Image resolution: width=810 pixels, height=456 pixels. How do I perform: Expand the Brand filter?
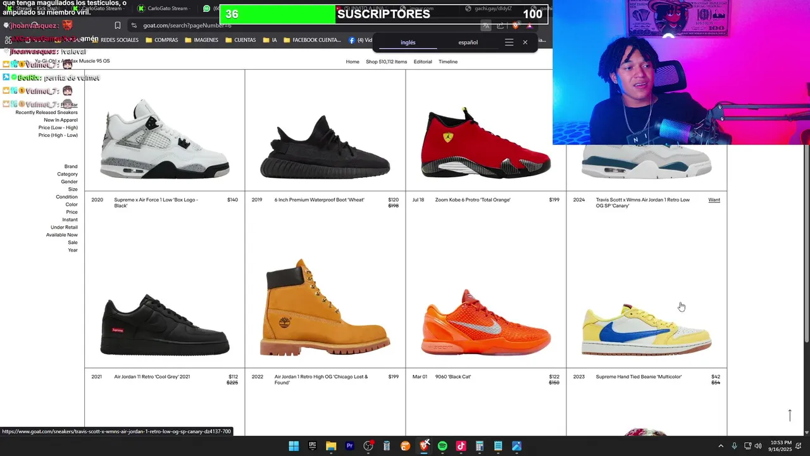click(71, 167)
